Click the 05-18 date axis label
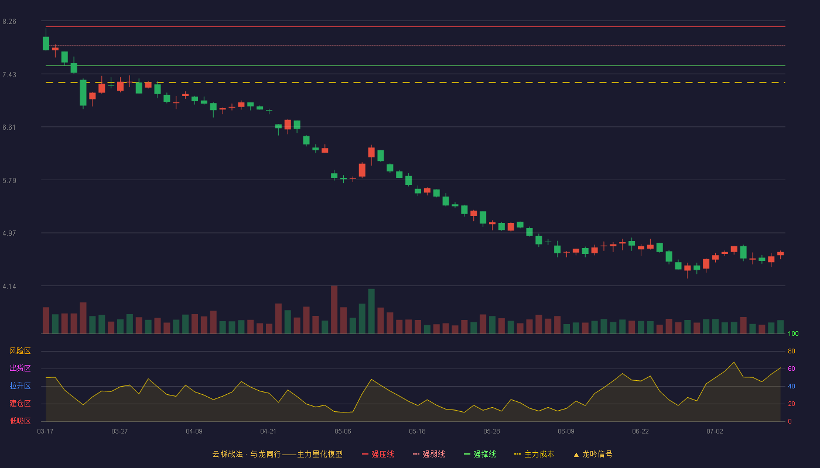 pos(417,431)
